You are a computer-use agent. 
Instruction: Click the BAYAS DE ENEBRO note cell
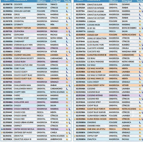(129, 28)
